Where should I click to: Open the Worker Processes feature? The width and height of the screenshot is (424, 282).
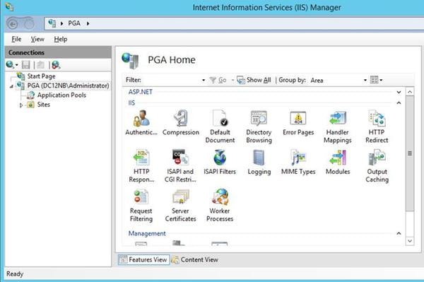point(220,206)
